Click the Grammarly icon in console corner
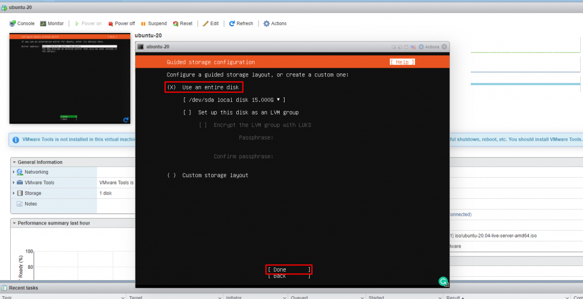Screen dimensions: 583x299 click(443, 281)
